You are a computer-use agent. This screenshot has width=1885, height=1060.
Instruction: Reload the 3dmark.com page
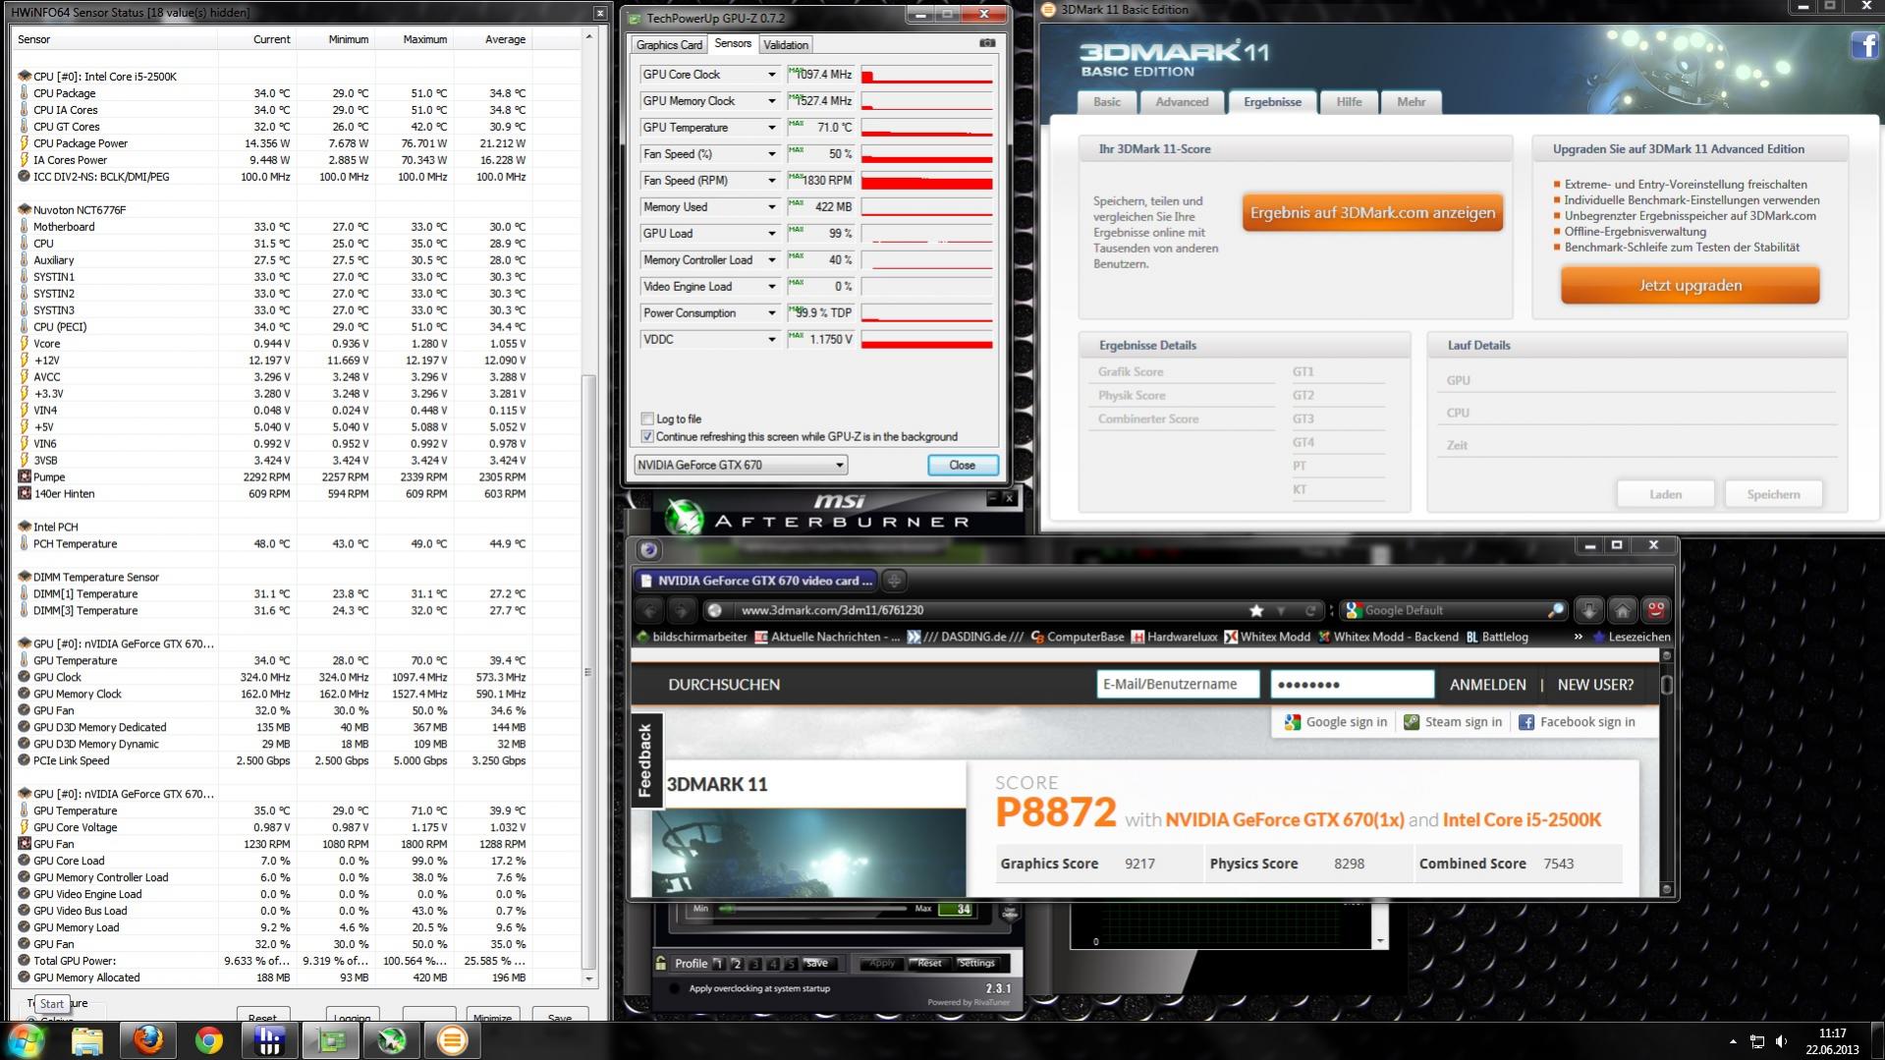tap(1309, 610)
